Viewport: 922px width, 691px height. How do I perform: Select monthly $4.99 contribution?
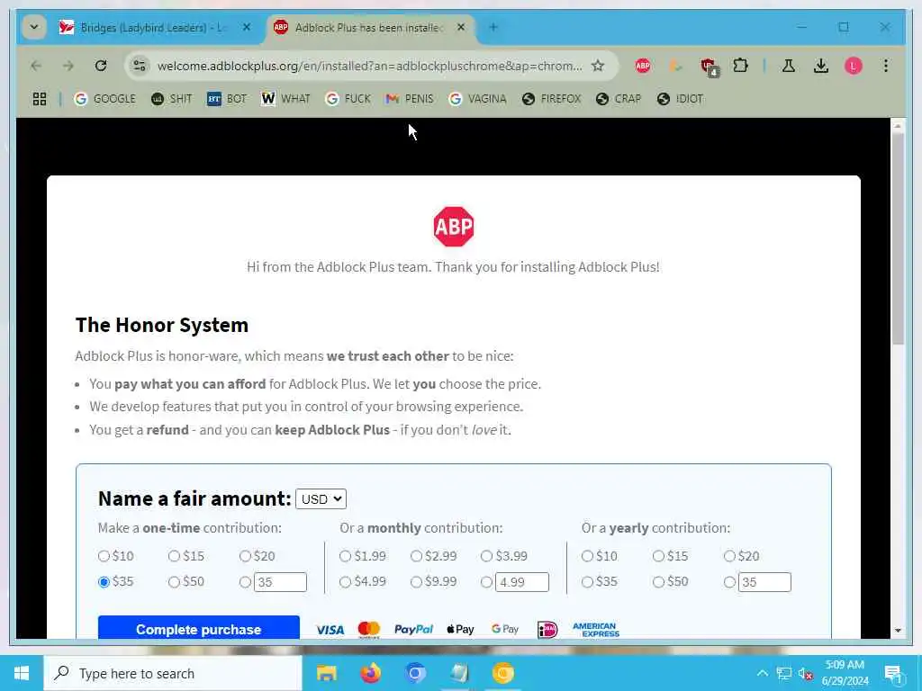point(345,582)
